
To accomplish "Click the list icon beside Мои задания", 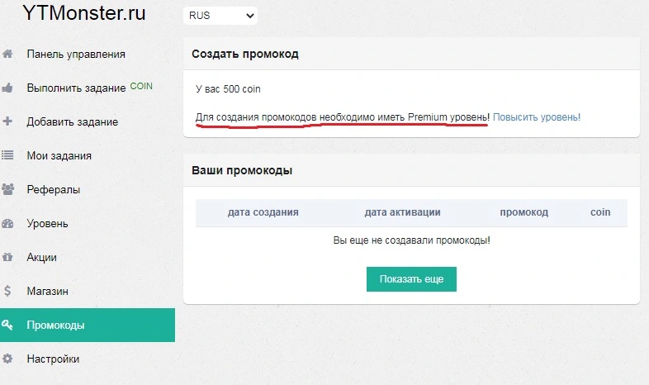I will (7, 155).
